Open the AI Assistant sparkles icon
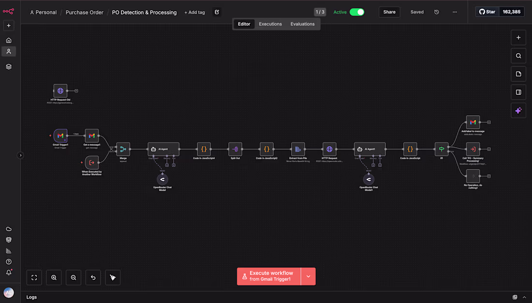532x303 pixels. (x=518, y=110)
